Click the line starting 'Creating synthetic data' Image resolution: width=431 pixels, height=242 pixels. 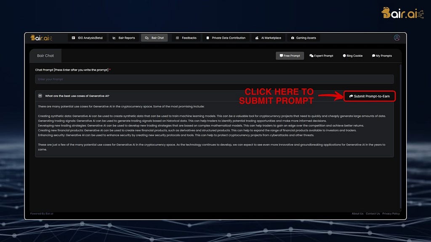(x=212, y=116)
